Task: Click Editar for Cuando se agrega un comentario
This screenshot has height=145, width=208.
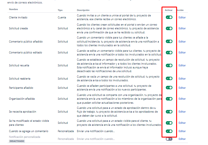Action: (182, 131)
